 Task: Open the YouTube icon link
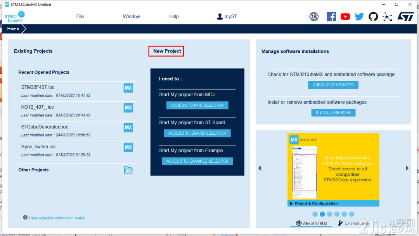[345, 17]
